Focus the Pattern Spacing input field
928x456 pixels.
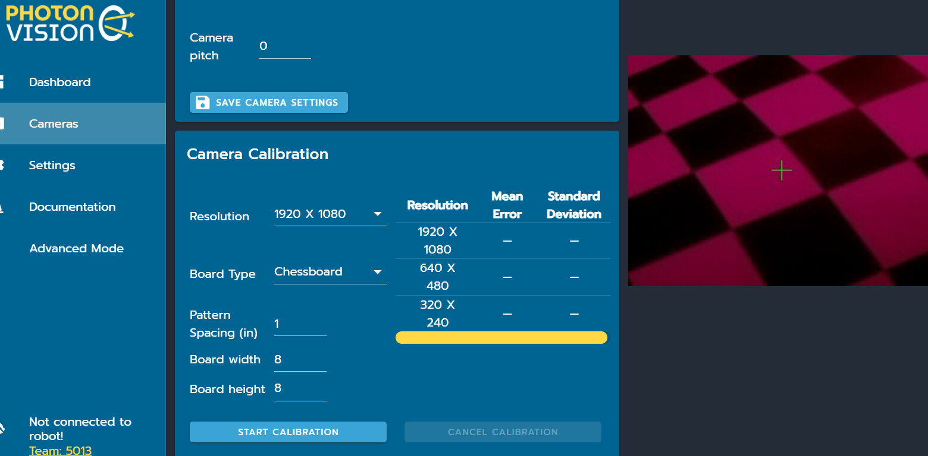(x=300, y=324)
